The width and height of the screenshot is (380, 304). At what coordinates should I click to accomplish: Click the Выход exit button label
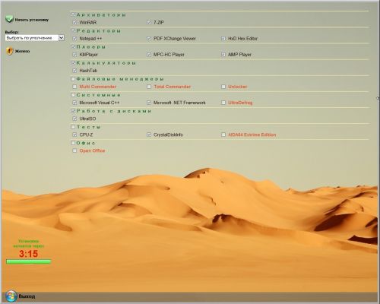click(27, 296)
